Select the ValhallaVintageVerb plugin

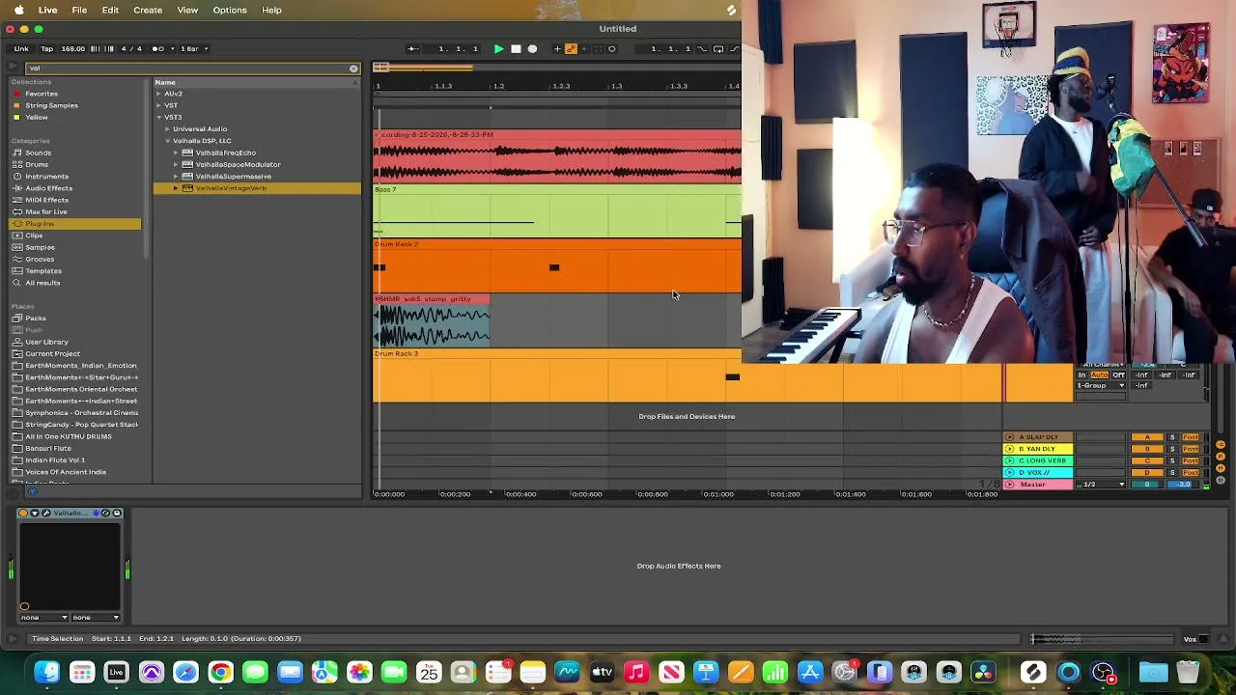231,188
